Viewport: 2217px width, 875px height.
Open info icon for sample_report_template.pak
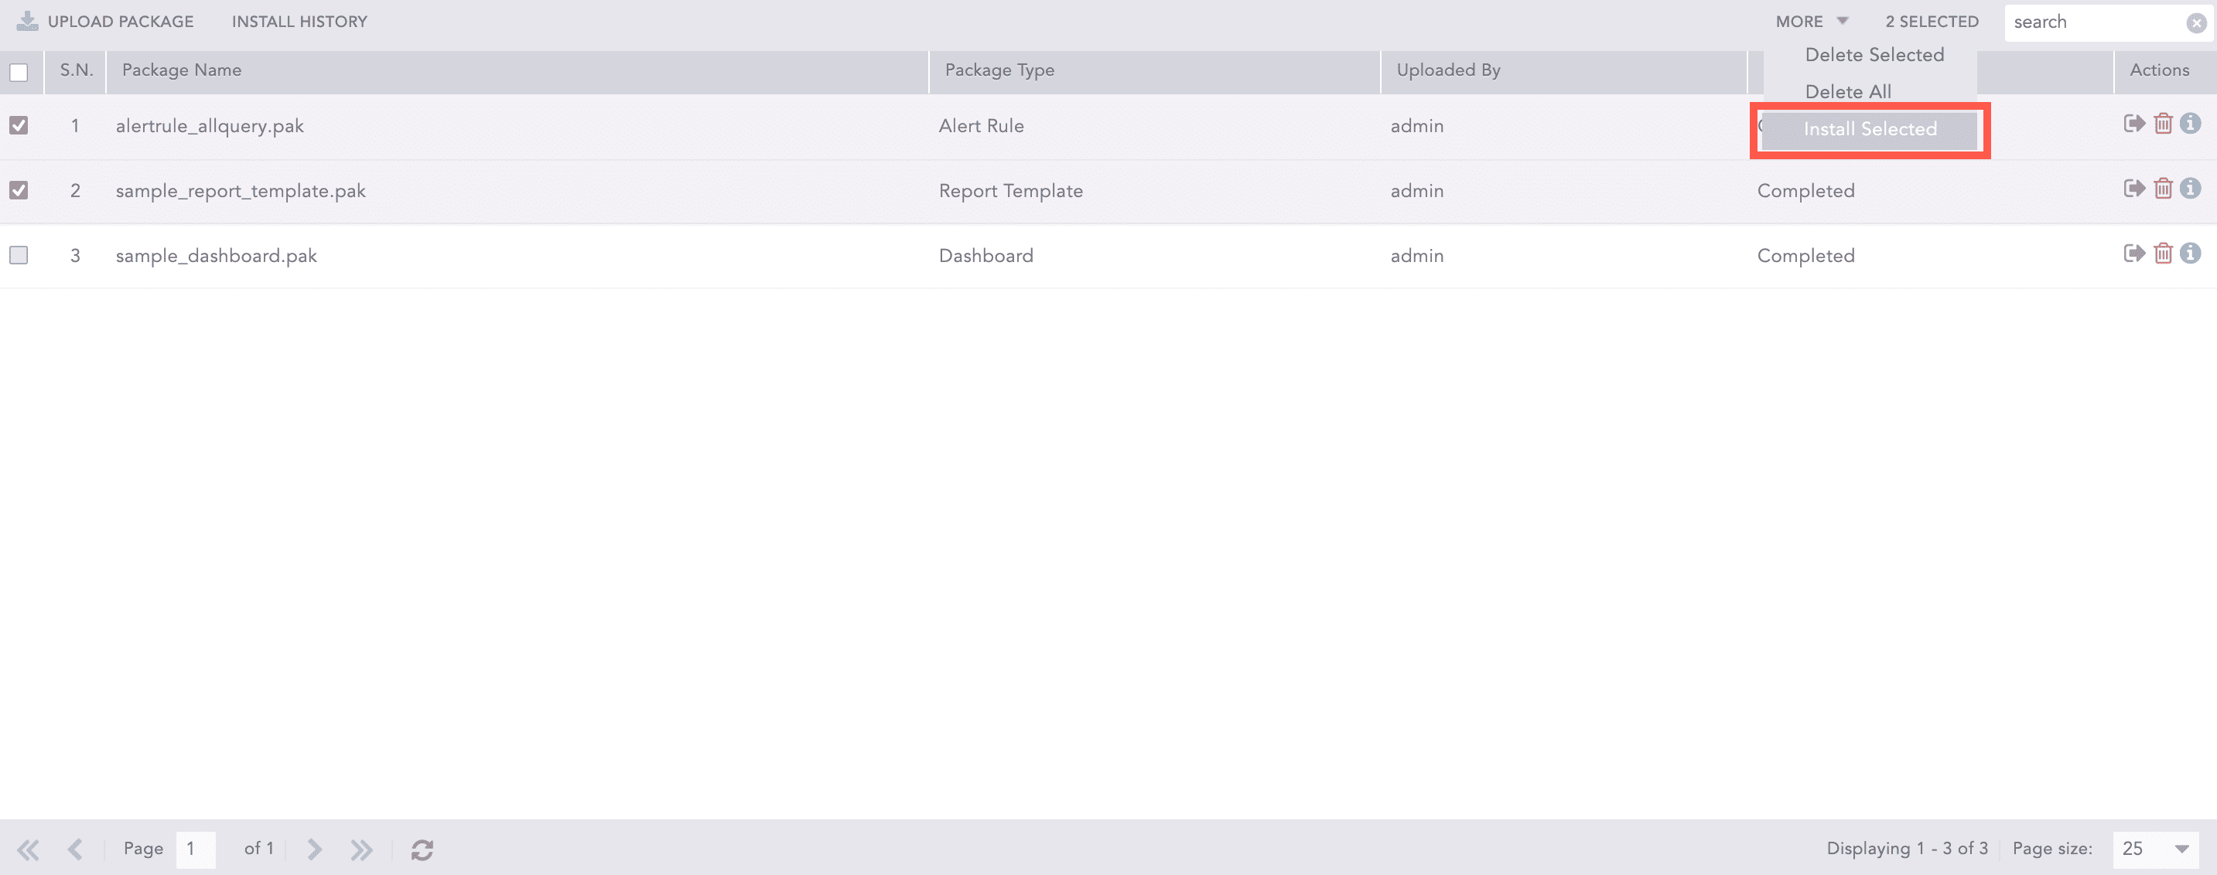point(2191,189)
